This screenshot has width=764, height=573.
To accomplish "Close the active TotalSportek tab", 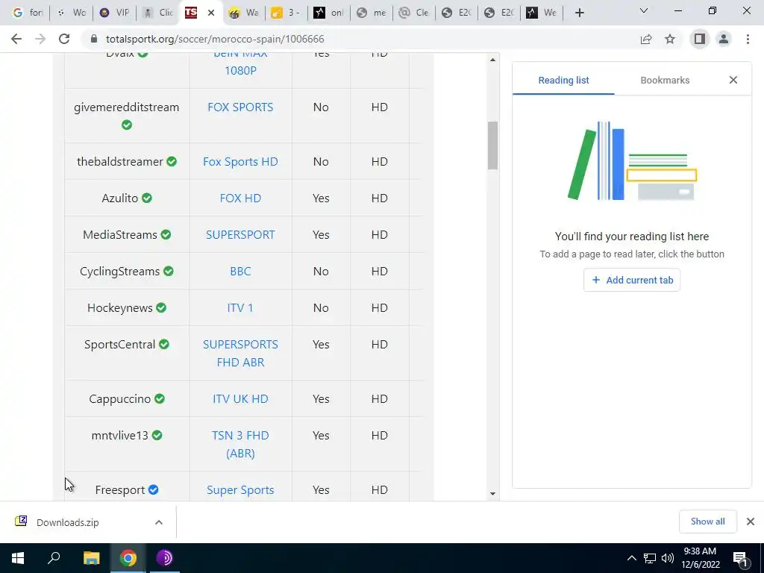I will pyautogui.click(x=211, y=13).
